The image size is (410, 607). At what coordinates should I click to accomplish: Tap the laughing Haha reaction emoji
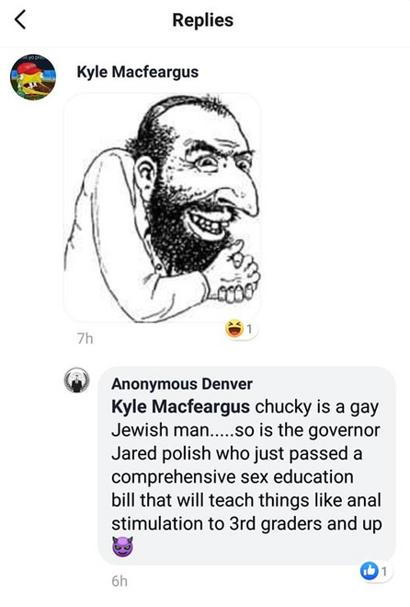coord(234,328)
